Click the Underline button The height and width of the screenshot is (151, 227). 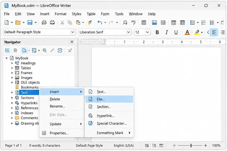pyautogui.click(x=176, y=32)
